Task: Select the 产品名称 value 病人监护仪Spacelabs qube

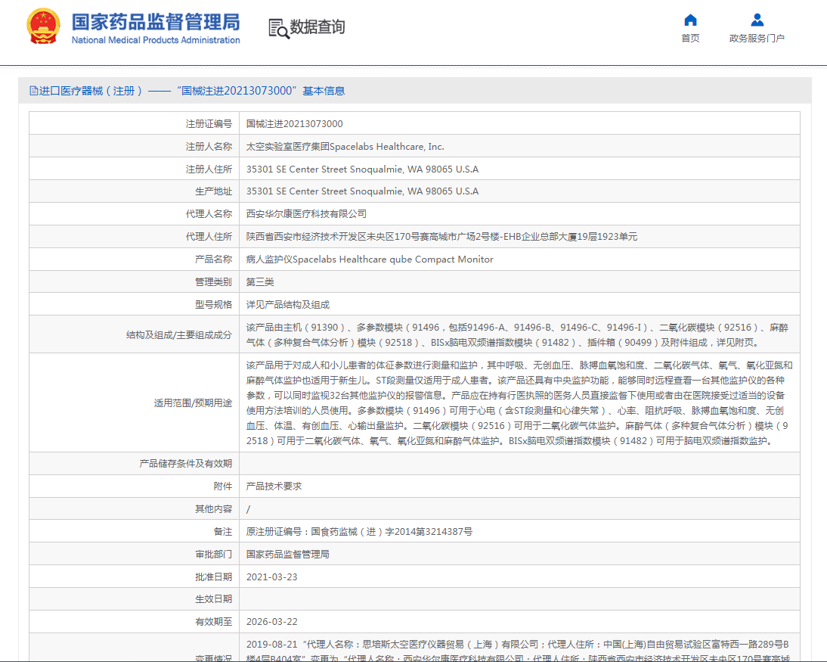Action: tap(370, 260)
